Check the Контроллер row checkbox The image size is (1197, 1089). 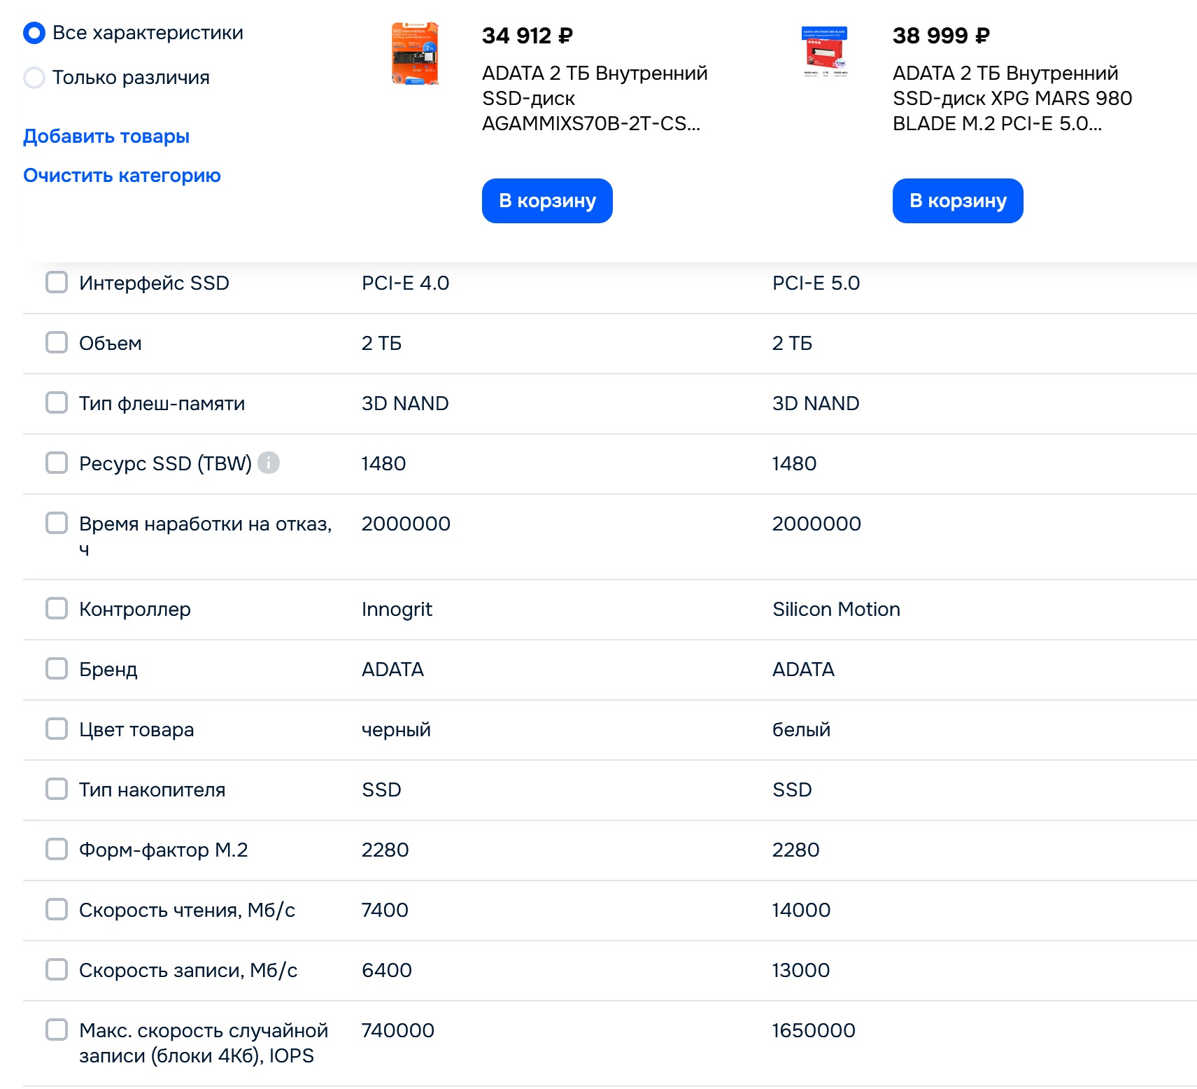[x=57, y=609]
